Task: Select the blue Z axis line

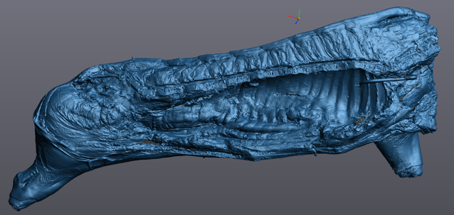Action: [x=297, y=22]
